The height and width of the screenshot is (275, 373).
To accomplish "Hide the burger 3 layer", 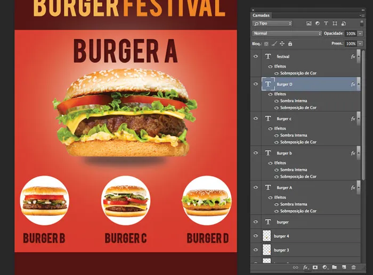I will click(x=256, y=250).
